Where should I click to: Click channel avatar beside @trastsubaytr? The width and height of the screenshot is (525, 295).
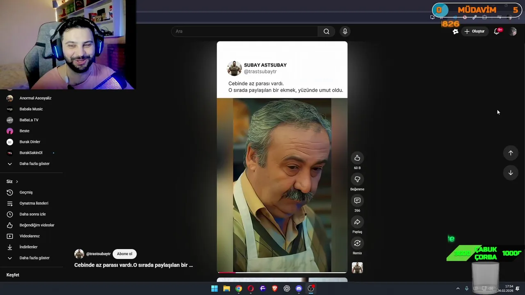pos(79,254)
